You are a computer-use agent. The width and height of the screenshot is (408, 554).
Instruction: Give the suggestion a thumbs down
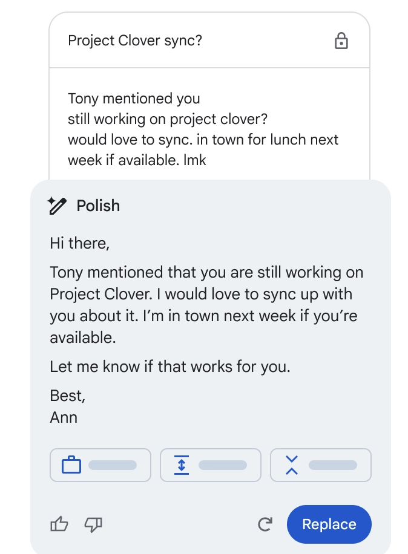pyautogui.click(x=93, y=524)
